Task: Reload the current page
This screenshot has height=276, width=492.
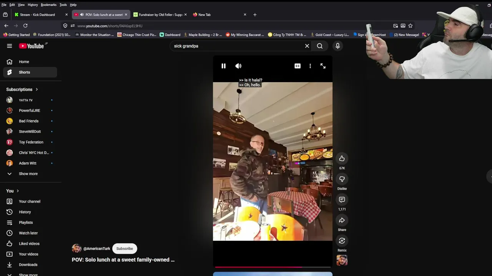Action: [x=25, y=26]
